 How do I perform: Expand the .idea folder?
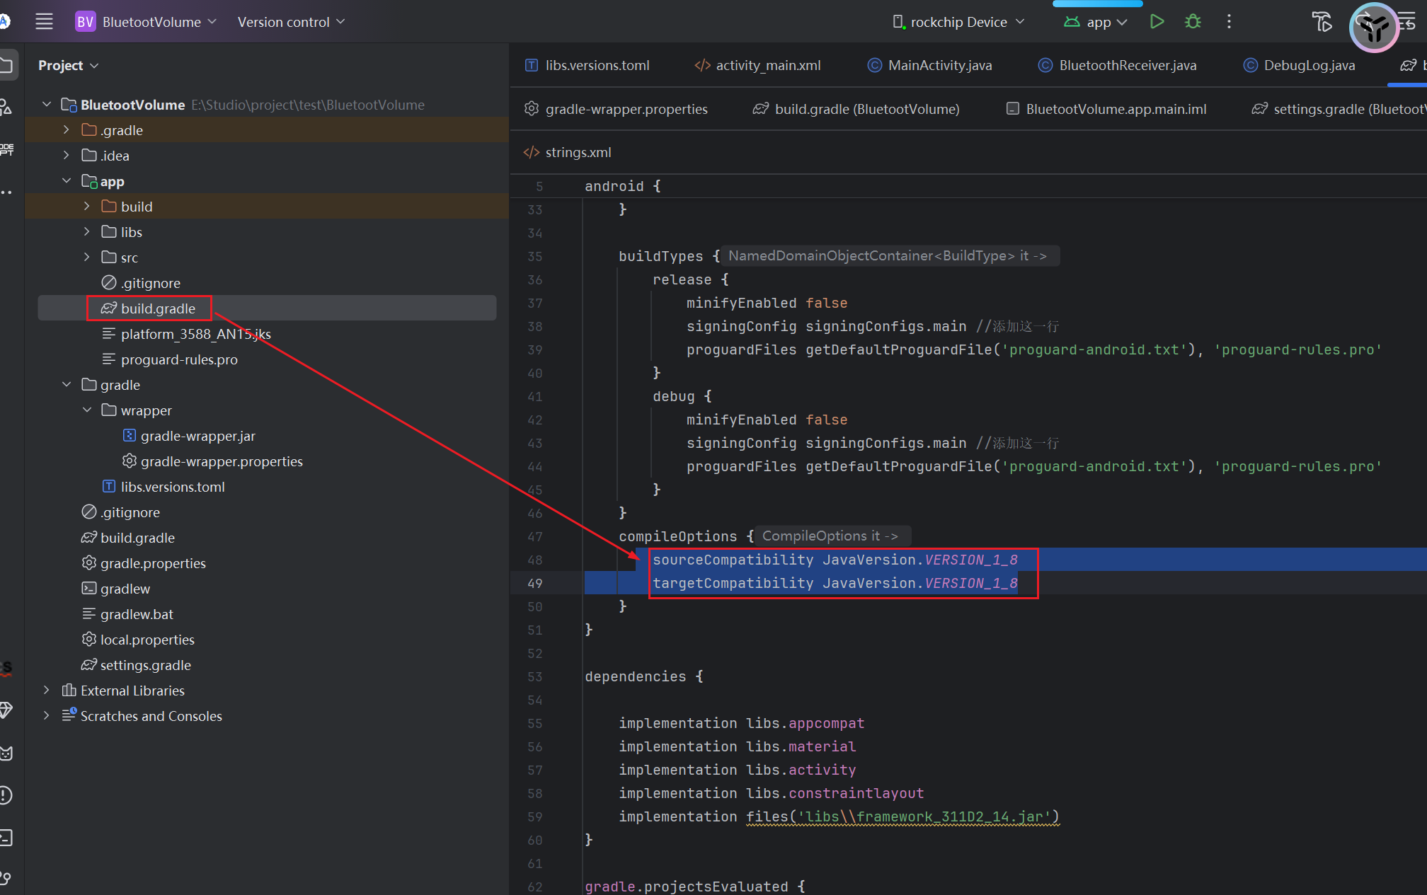[67, 156]
